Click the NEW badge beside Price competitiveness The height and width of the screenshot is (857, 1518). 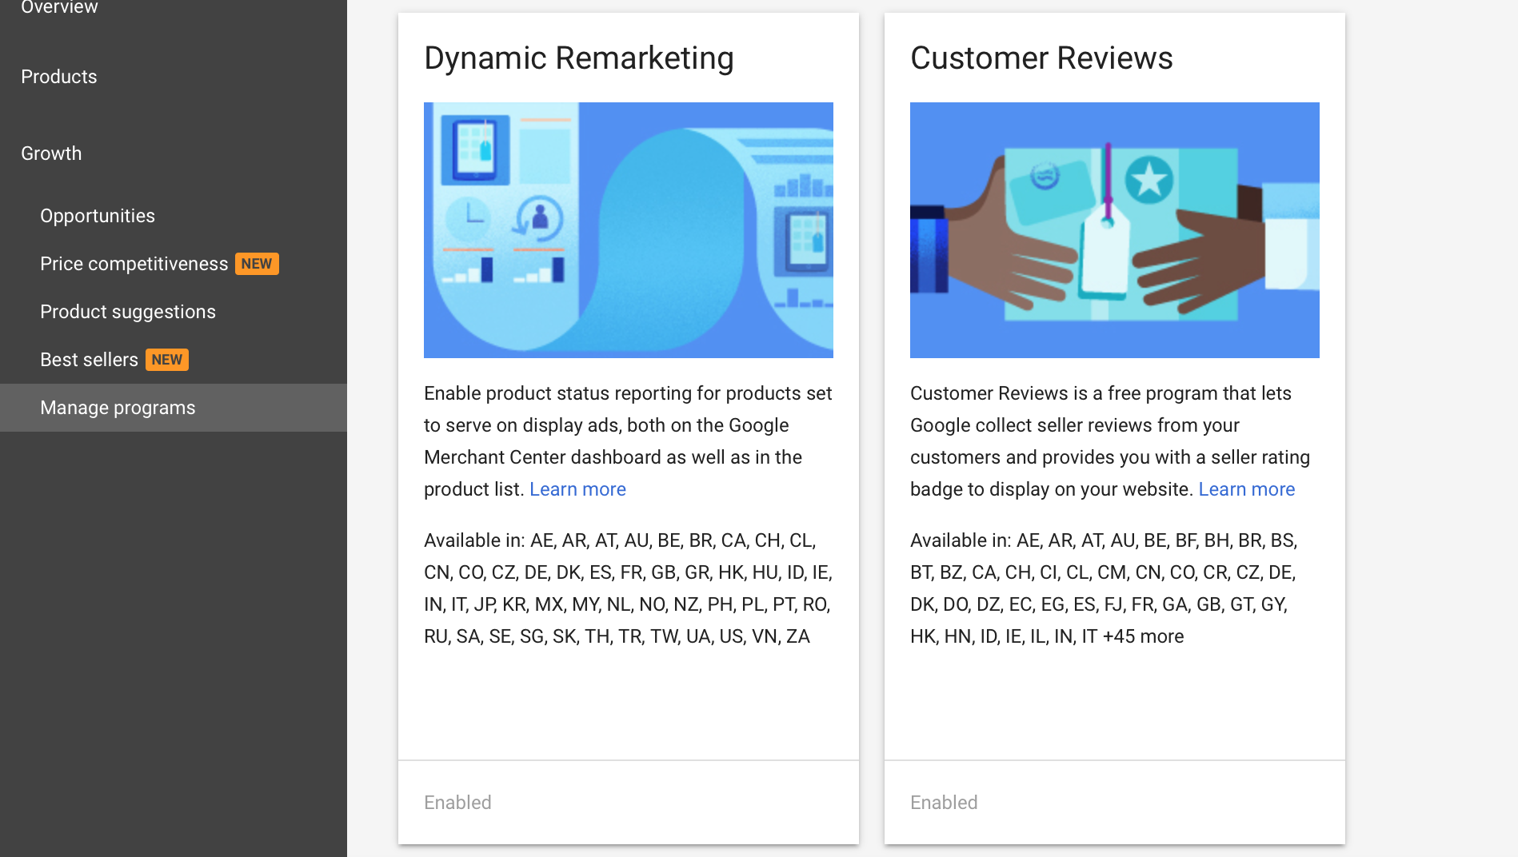(257, 264)
